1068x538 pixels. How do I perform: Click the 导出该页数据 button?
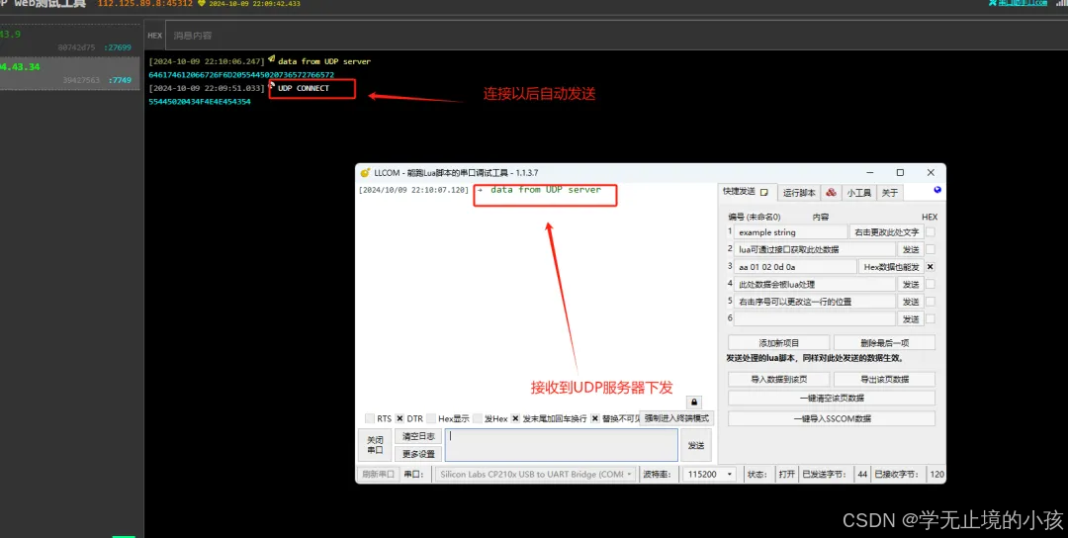pyautogui.click(x=884, y=380)
